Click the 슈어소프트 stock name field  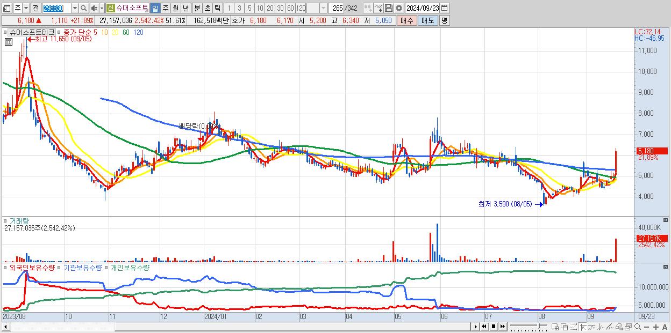click(132, 8)
